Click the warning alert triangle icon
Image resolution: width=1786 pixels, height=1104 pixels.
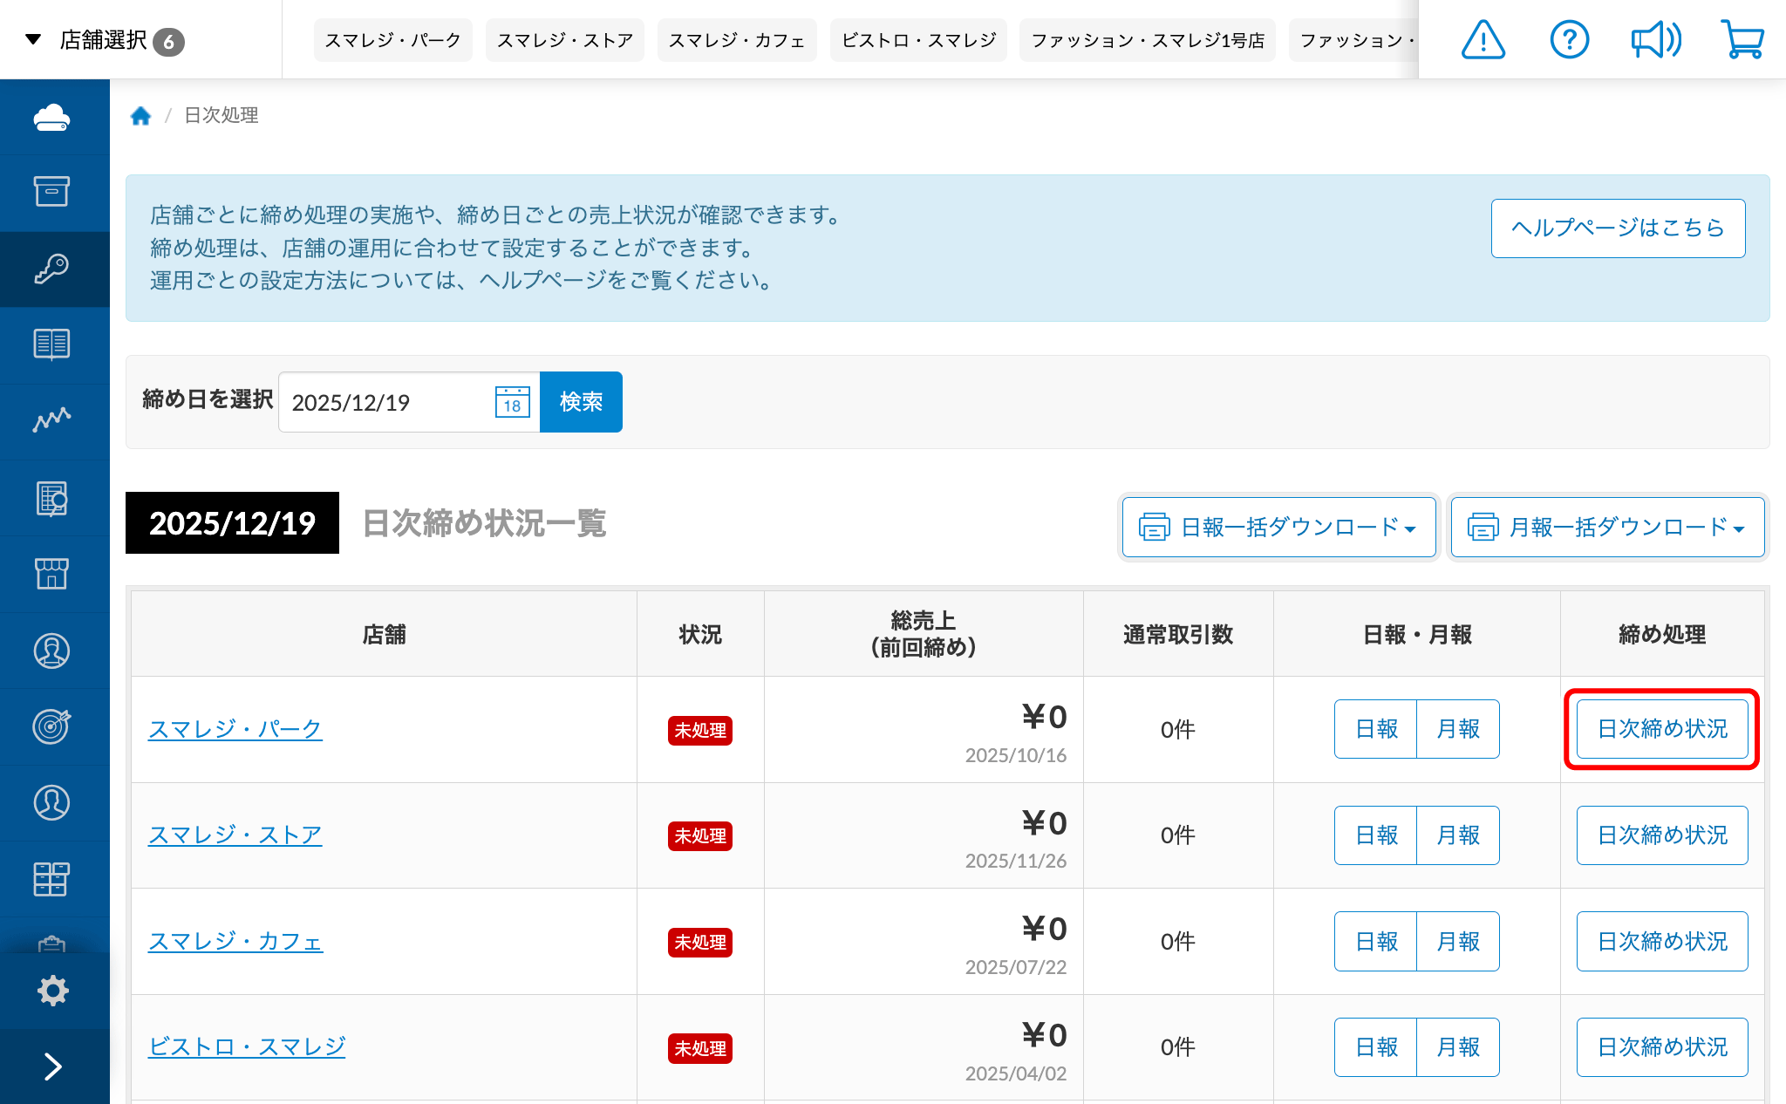coord(1483,40)
